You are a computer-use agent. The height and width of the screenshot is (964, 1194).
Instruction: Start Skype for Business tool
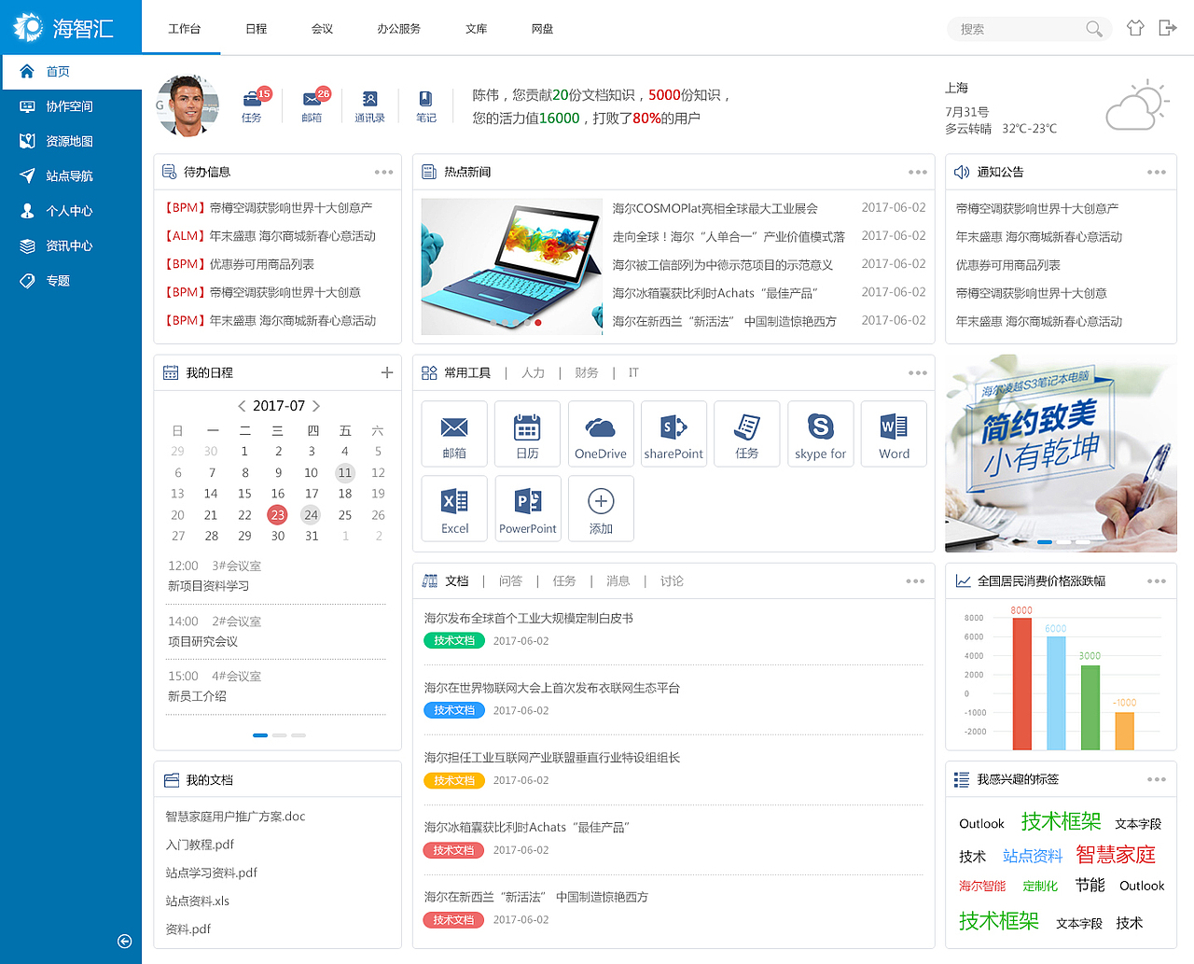point(820,433)
